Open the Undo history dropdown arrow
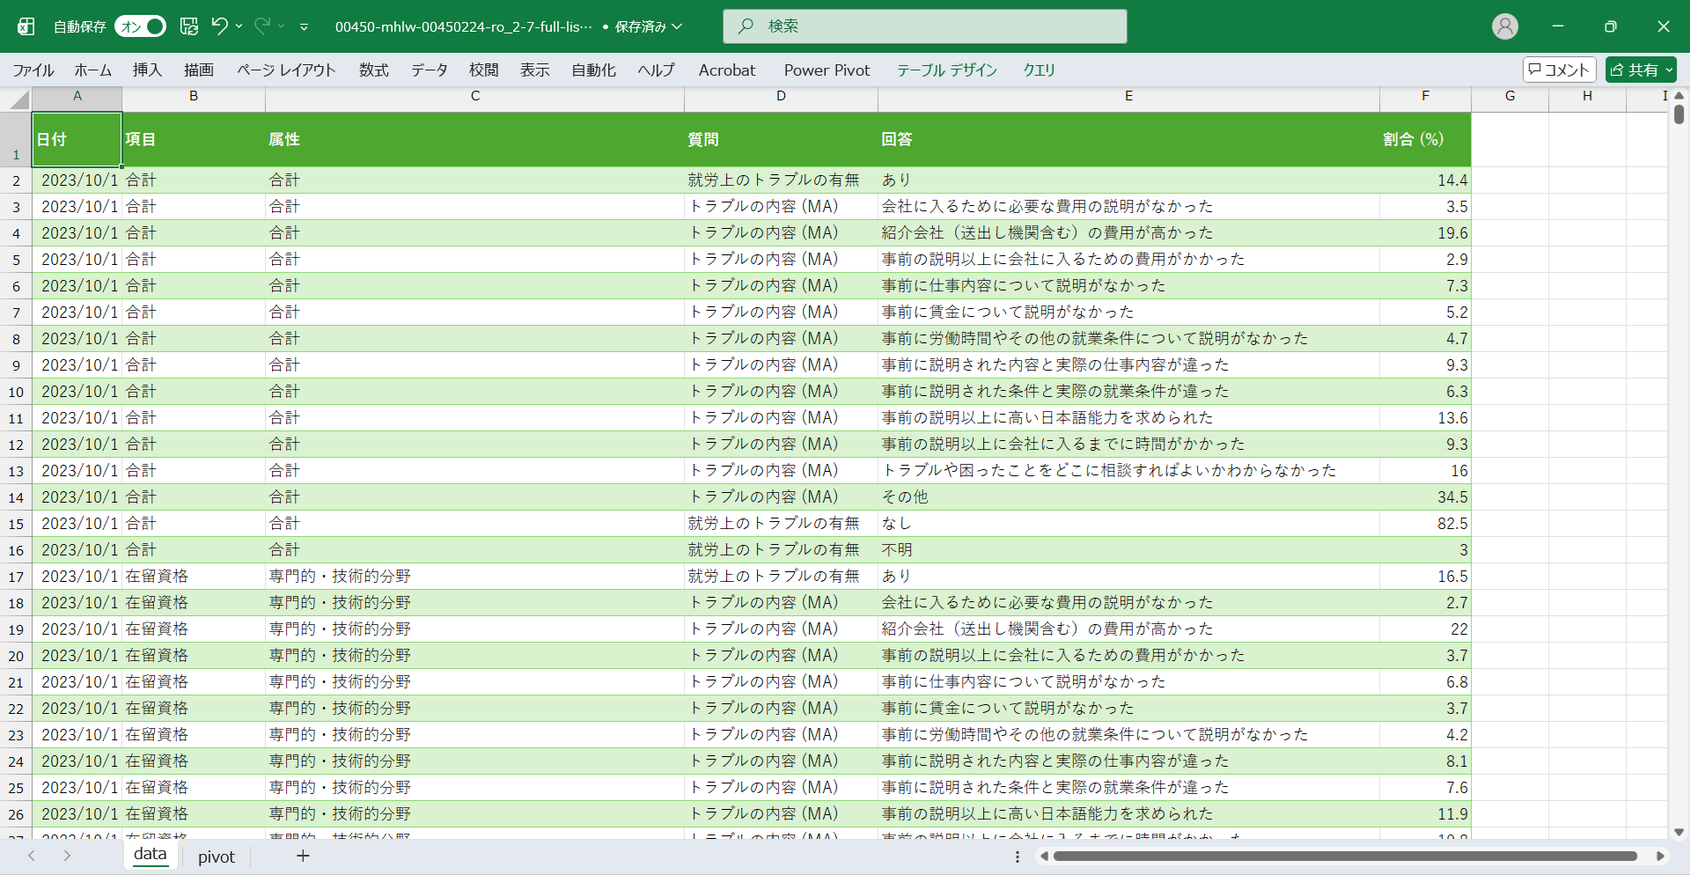This screenshot has height=875, width=1690. click(239, 26)
